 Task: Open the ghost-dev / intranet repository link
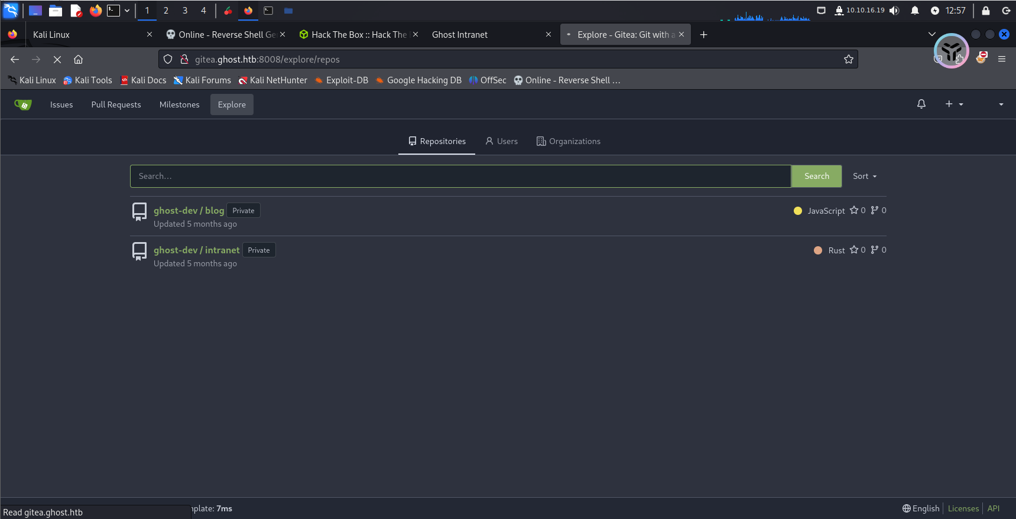click(196, 250)
